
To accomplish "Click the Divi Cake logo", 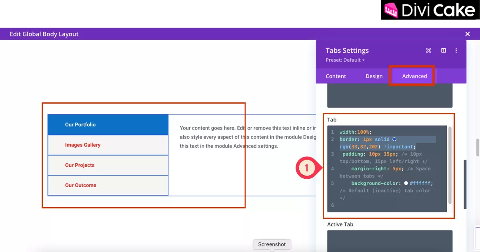I will [430, 10].
